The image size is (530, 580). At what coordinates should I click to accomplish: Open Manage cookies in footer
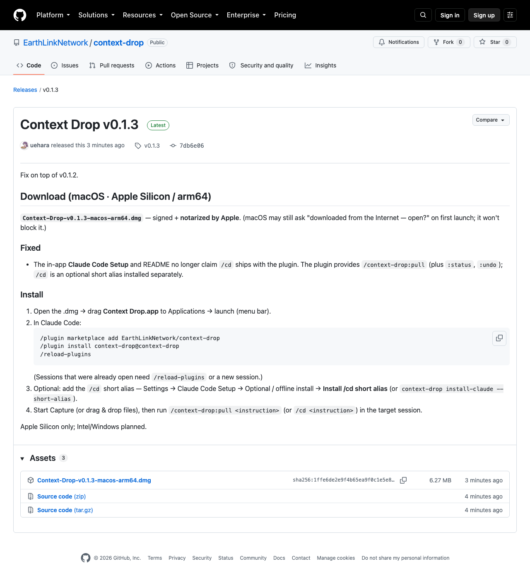(x=336, y=558)
